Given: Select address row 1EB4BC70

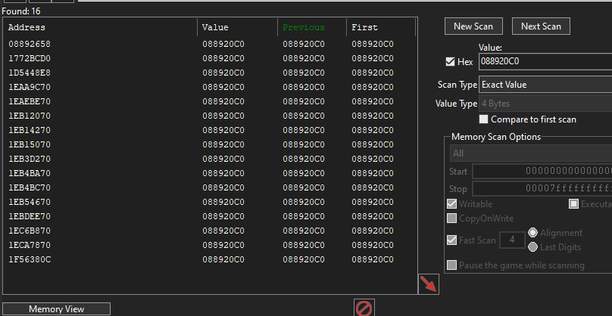Looking at the screenshot, I should point(210,187).
